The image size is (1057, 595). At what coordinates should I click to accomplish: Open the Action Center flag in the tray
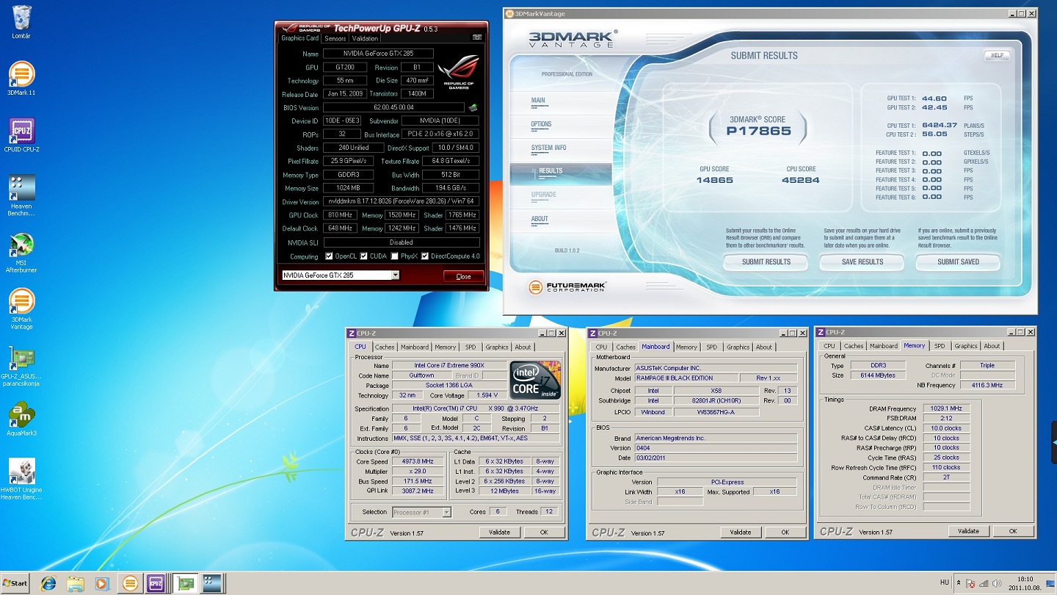(x=970, y=583)
